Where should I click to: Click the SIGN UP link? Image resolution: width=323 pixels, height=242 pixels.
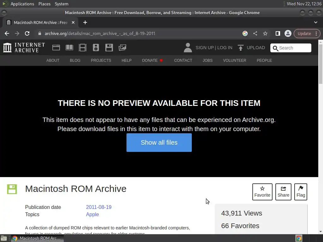[x=204, y=48]
